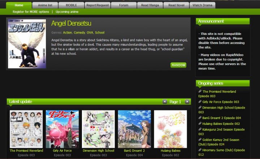Open the Read Novel tab
Screen dimensions: 260x159
tap(176, 5)
